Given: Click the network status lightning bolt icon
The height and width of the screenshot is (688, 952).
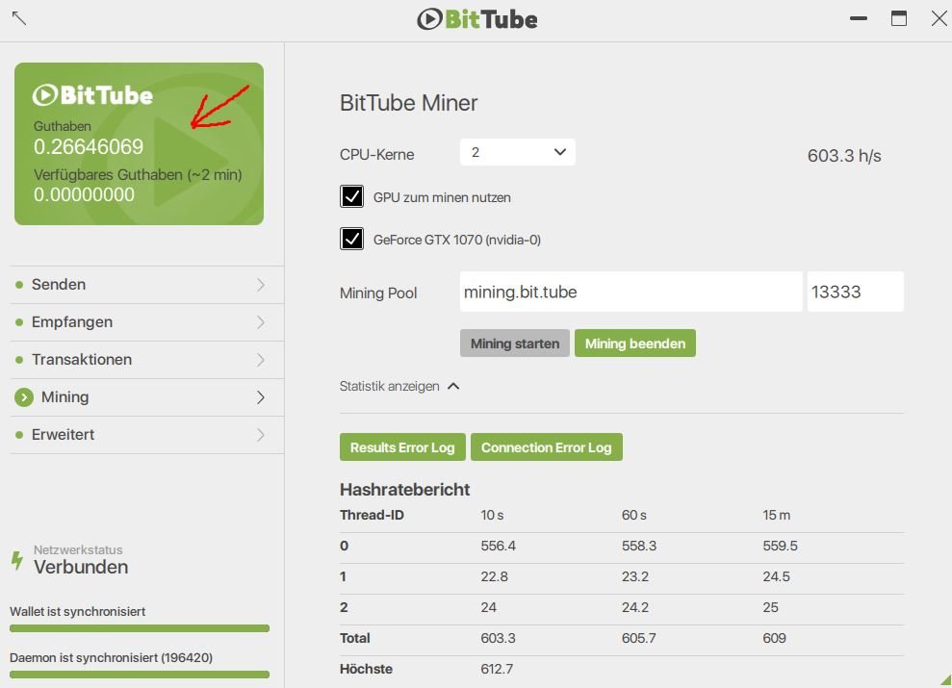Looking at the screenshot, I should click(x=17, y=560).
